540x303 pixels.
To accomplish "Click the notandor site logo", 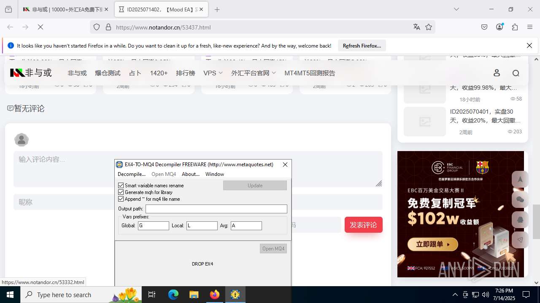I will pyautogui.click(x=31, y=73).
